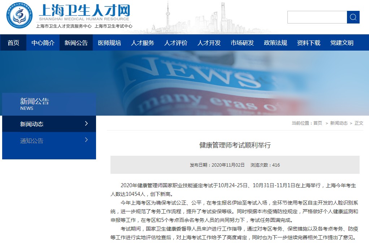Click the 新闻动态 breadcrumb link
Viewport: 369px width, 245px height.
[339, 123]
